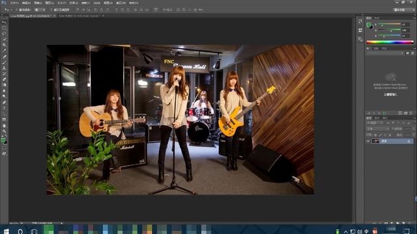Select the Horizontal Type tool
417x234 pixels.
pyautogui.click(x=5, y=108)
